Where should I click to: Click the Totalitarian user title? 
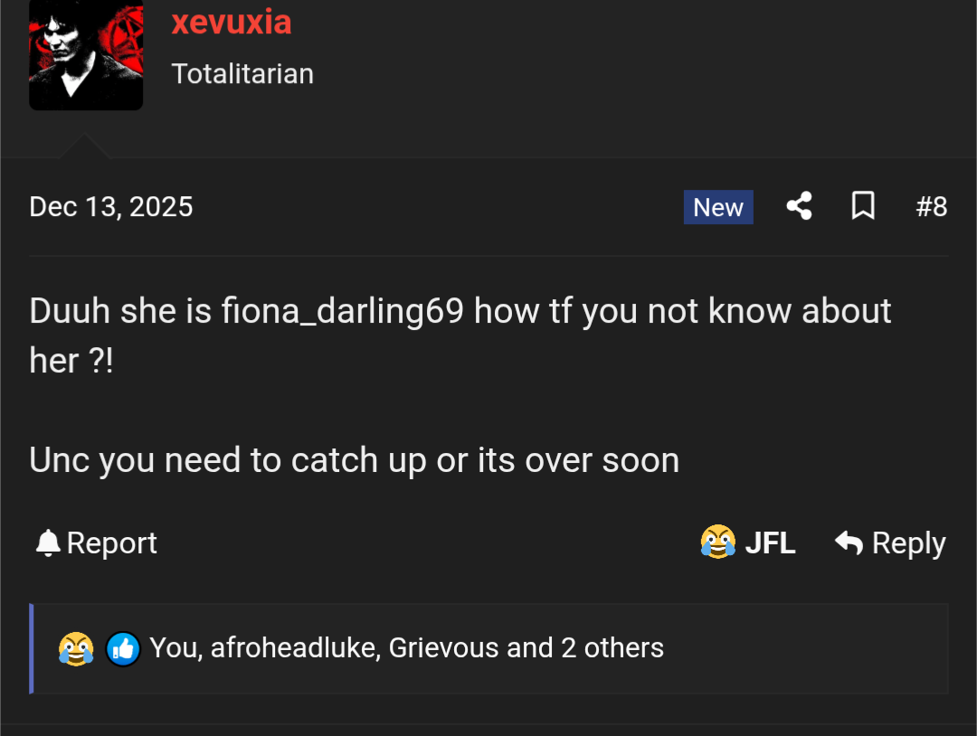(242, 73)
